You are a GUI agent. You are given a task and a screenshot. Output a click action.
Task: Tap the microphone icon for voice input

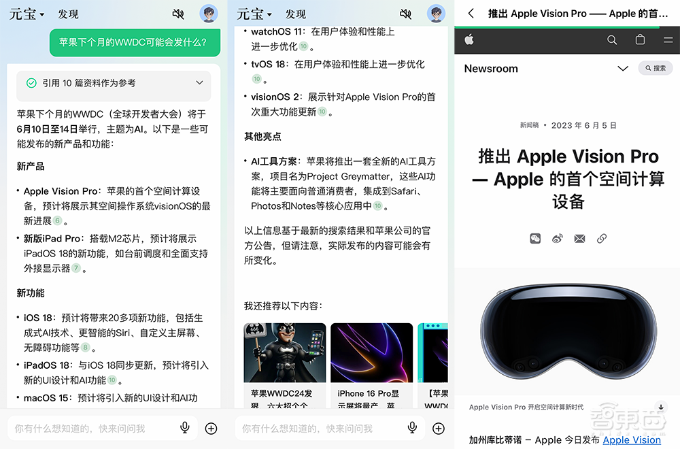tap(185, 428)
